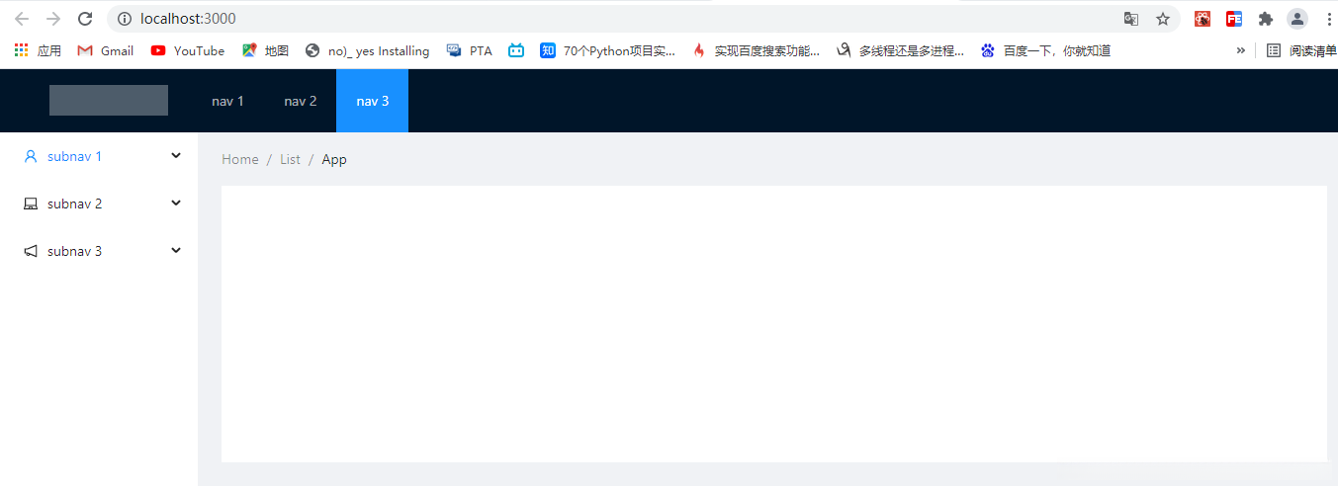Select the nav 2 menu item
1338x489 pixels.
click(301, 101)
